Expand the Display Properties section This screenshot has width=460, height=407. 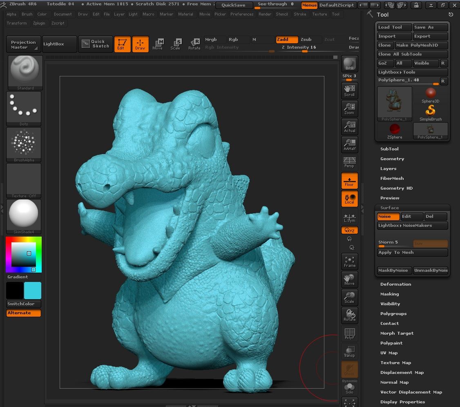pos(402,402)
